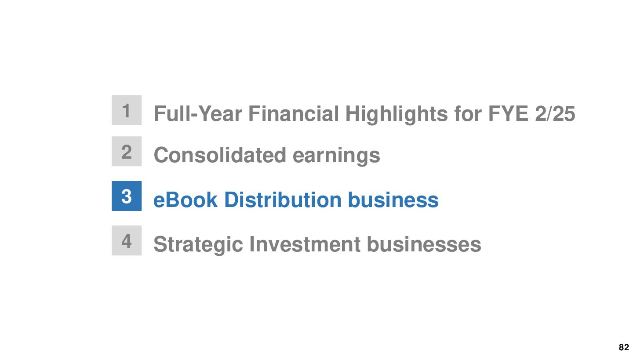Select the Consolidated earnings agenda item
633x356 pixels.
point(267,155)
